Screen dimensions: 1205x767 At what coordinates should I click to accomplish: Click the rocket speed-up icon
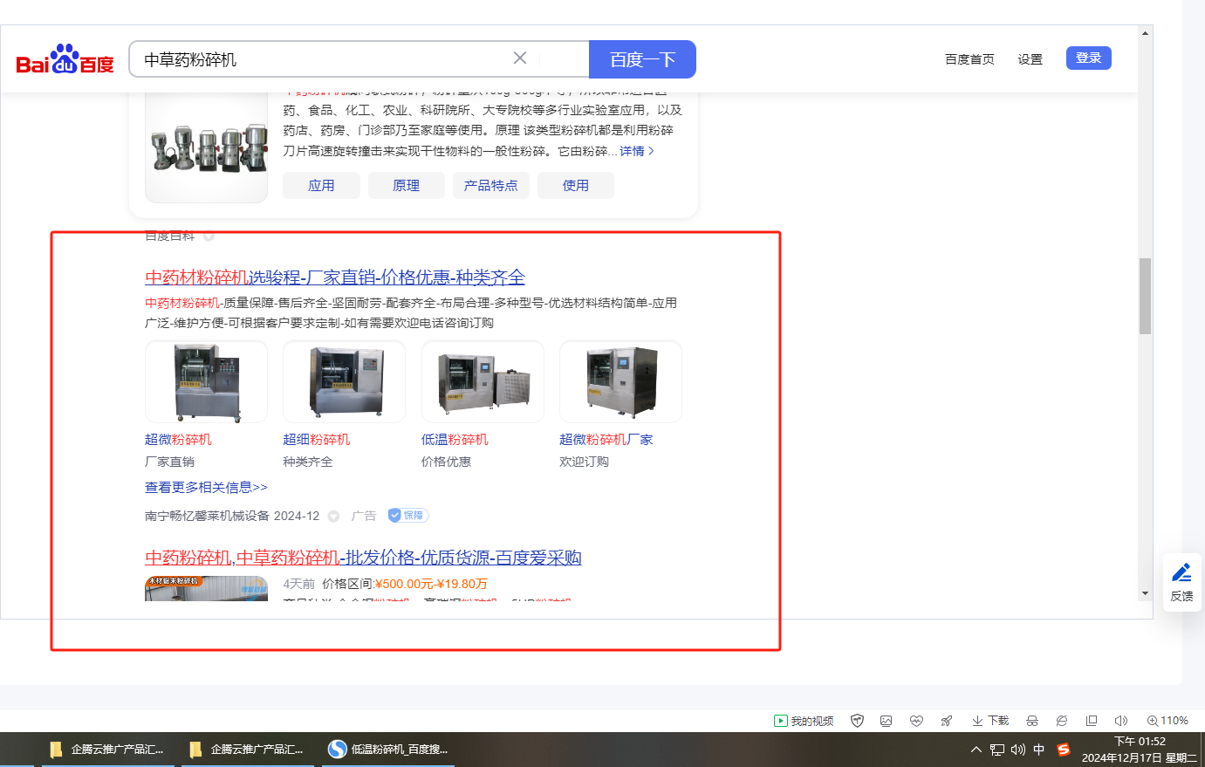pyautogui.click(x=946, y=721)
